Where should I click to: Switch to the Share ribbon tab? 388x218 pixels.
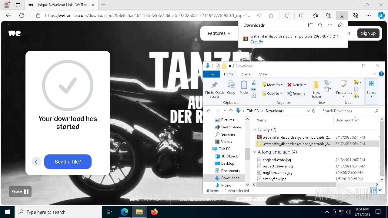(x=246, y=74)
